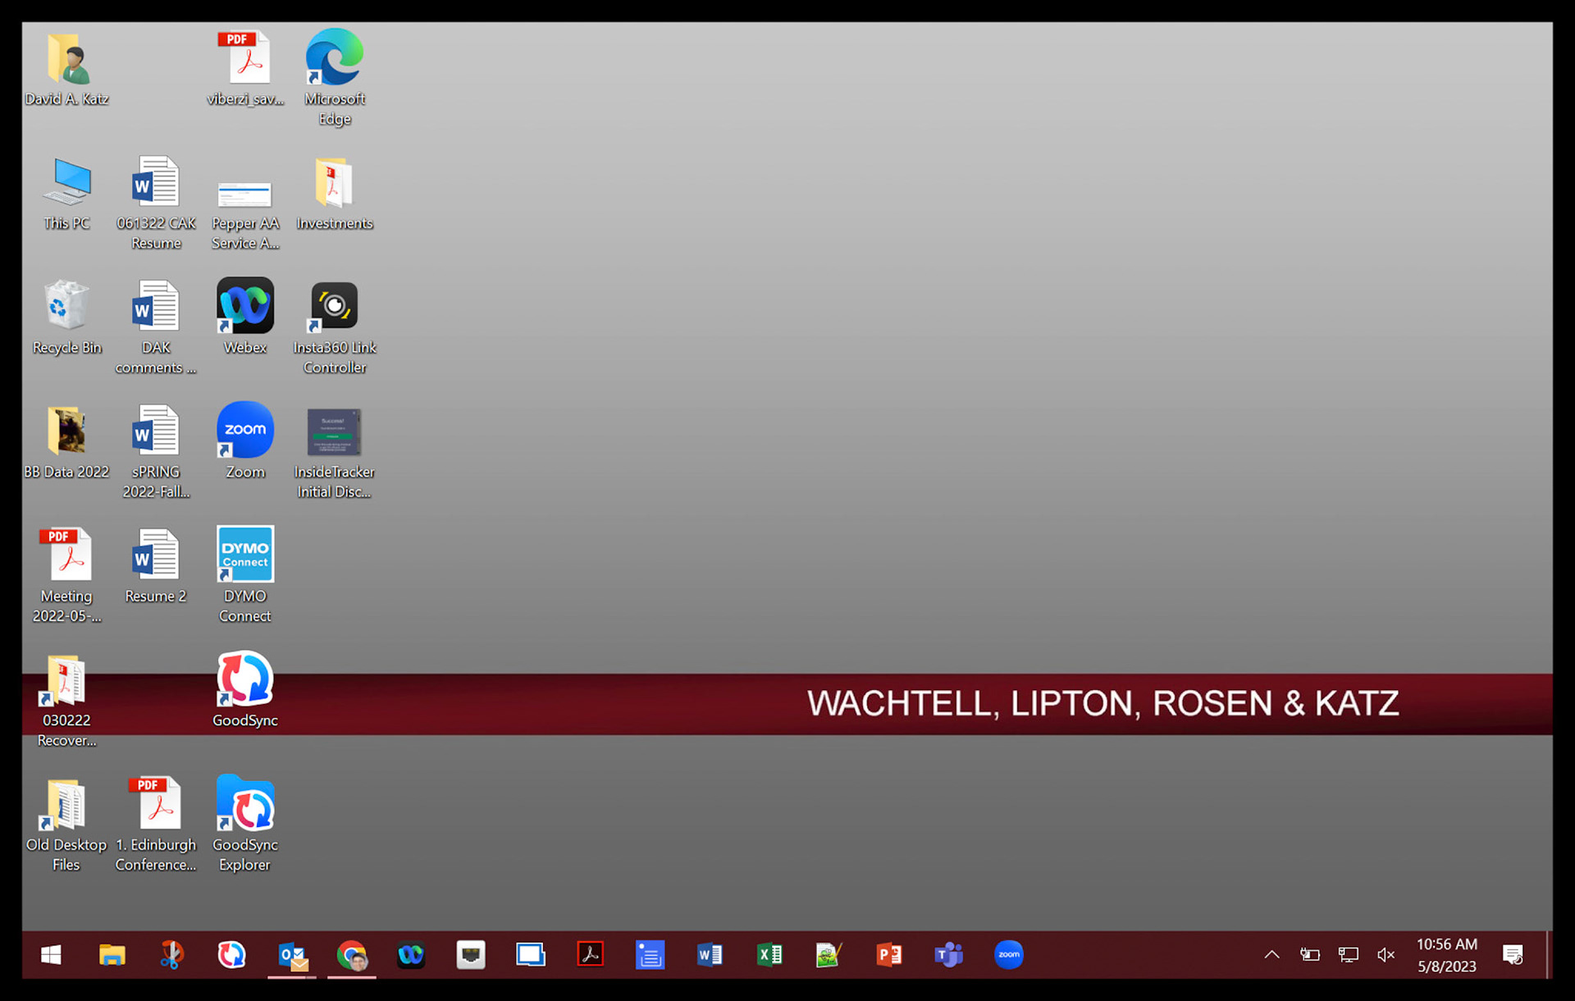Open Microsoft Teams from the taskbar
The width and height of the screenshot is (1575, 1001).
click(949, 955)
